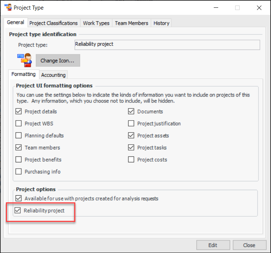This screenshot has width=271, height=253.
Task: Tick the Purchasing info checkbox
Action: pyautogui.click(x=19, y=172)
